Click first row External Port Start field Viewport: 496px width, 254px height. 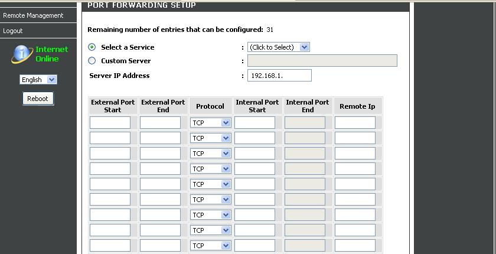click(110, 123)
